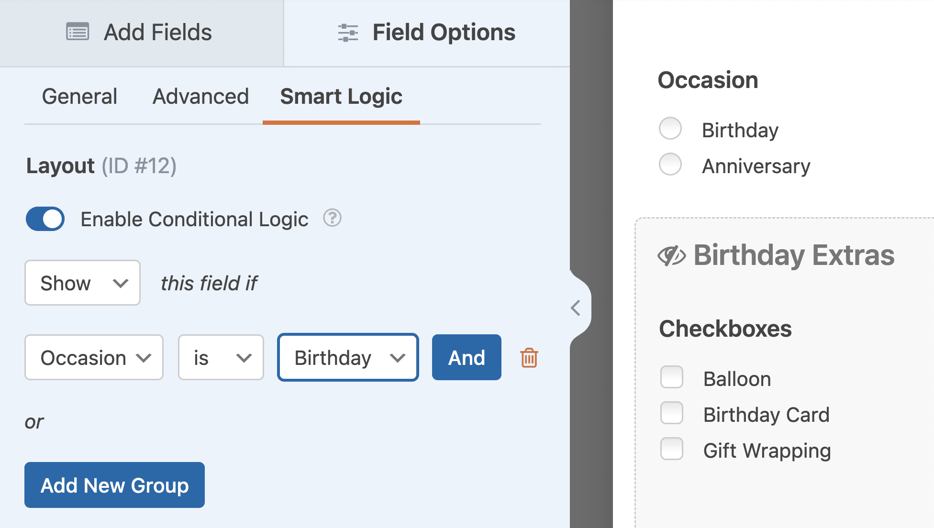
Task: Disable the Enable Conditional Logic toggle
Action: [44, 219]
